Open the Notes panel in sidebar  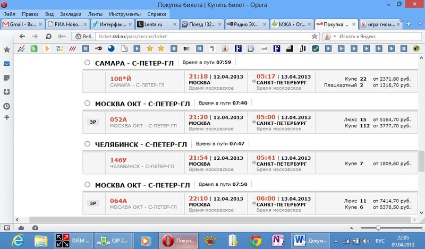7,78
